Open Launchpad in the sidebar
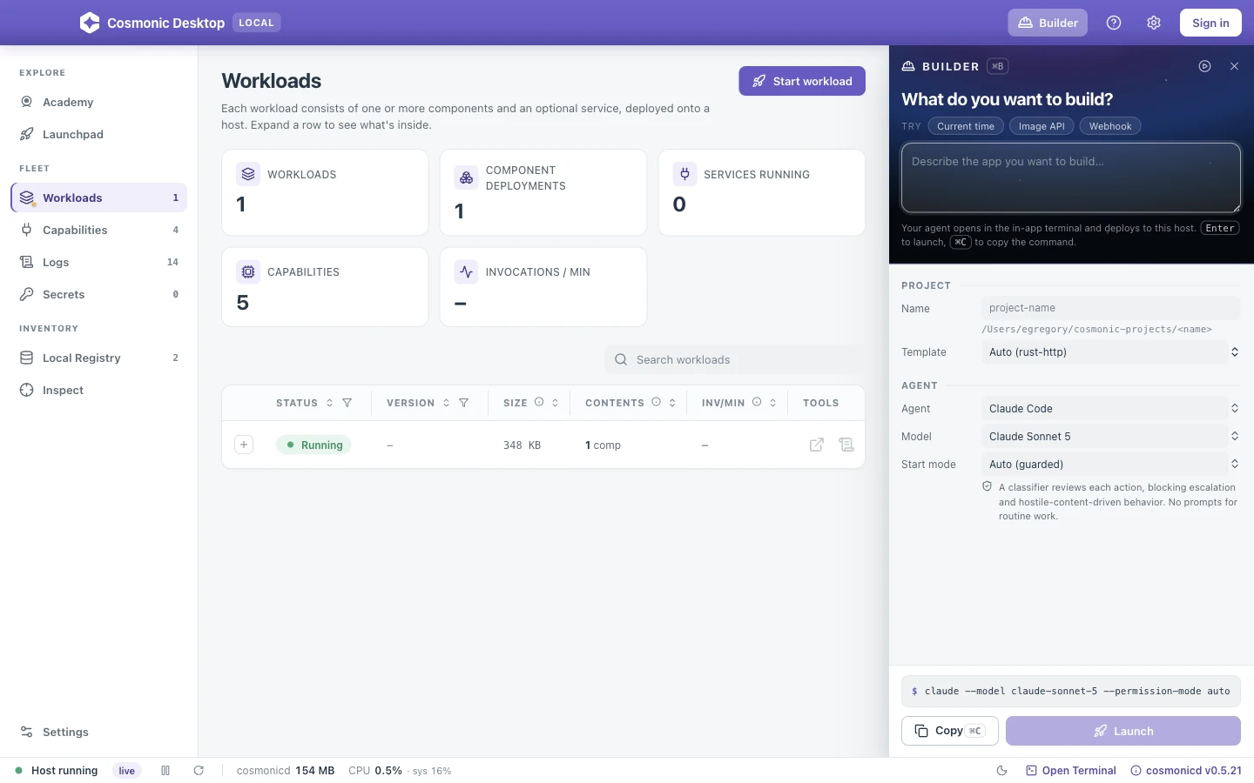The width and height of the screenshot is (1254, 783). (99, 134)
